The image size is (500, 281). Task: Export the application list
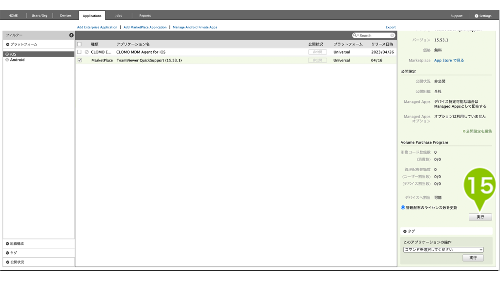(x=391, y=27)
